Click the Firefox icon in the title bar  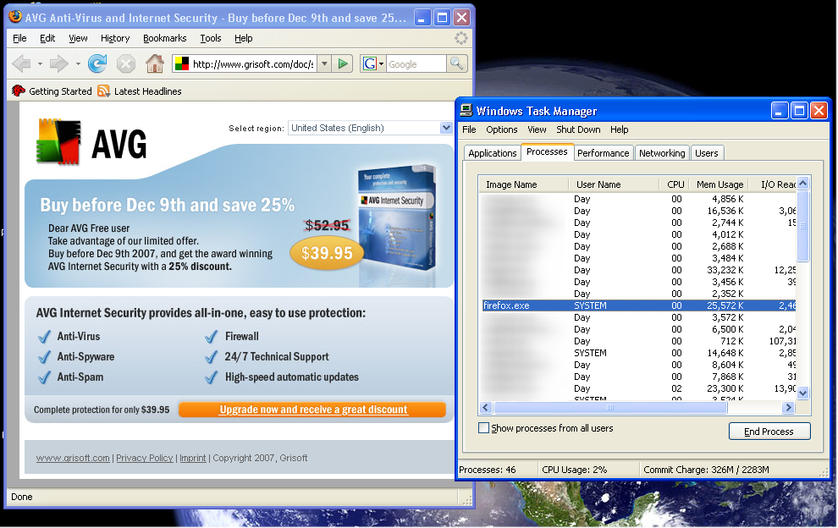click(15, 17)
